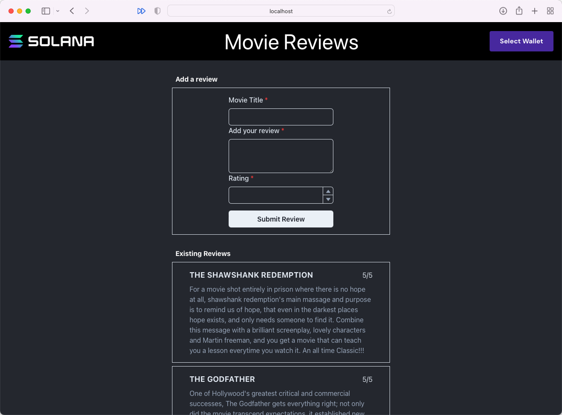Show the tab overview grid
Screen dimensions: 562x415
[550, 11]
